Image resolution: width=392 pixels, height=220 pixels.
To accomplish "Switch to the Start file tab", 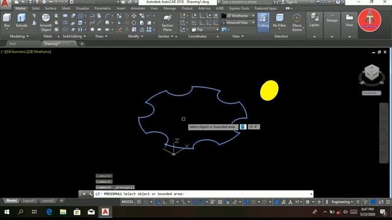I will (12, 43).
